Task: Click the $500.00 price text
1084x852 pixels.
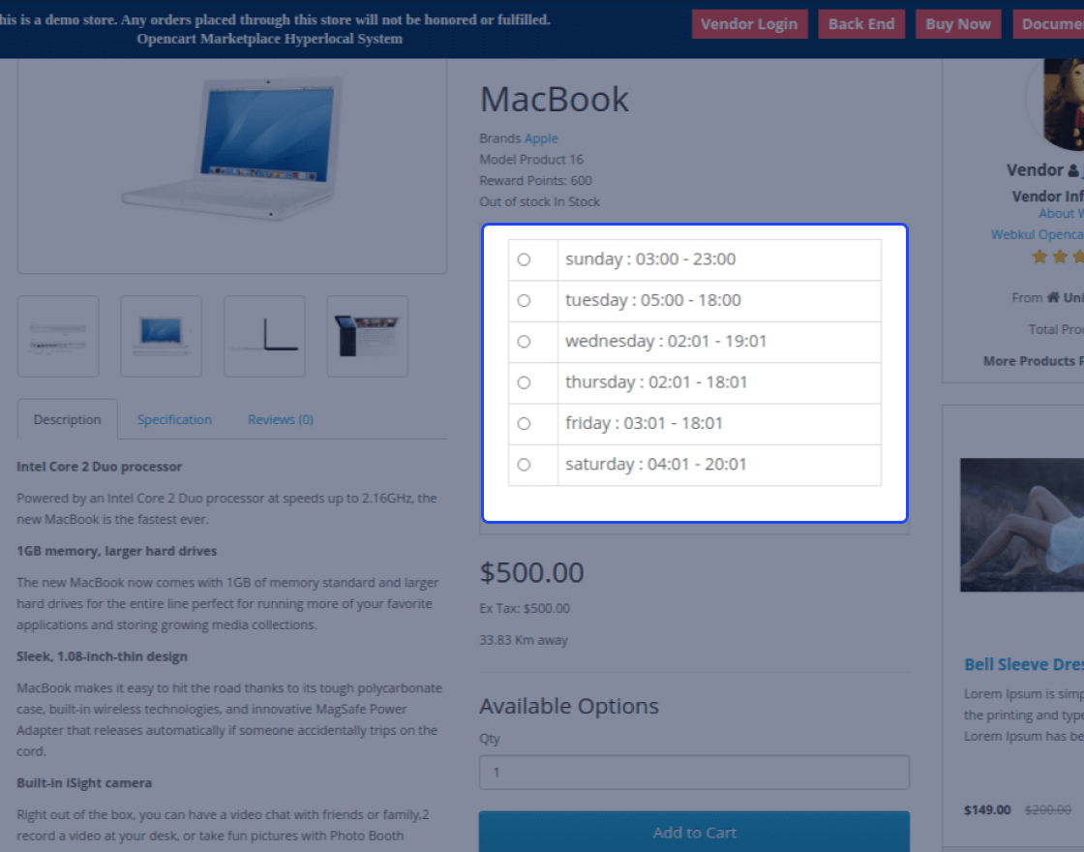Action: click(x=531, y=572)
